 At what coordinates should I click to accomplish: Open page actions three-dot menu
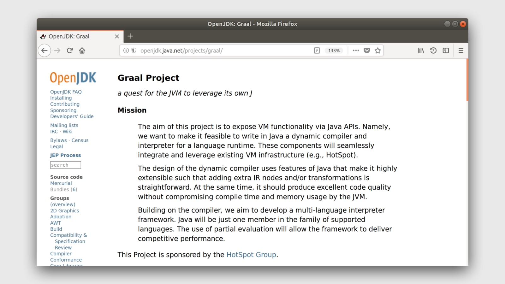[356, 50]
